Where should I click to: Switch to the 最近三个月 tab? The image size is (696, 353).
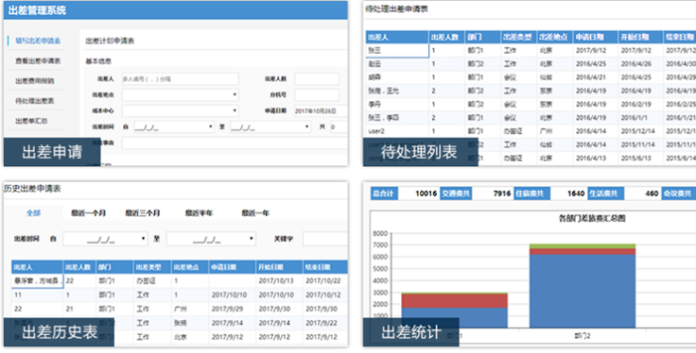click(x=143, y=213)
